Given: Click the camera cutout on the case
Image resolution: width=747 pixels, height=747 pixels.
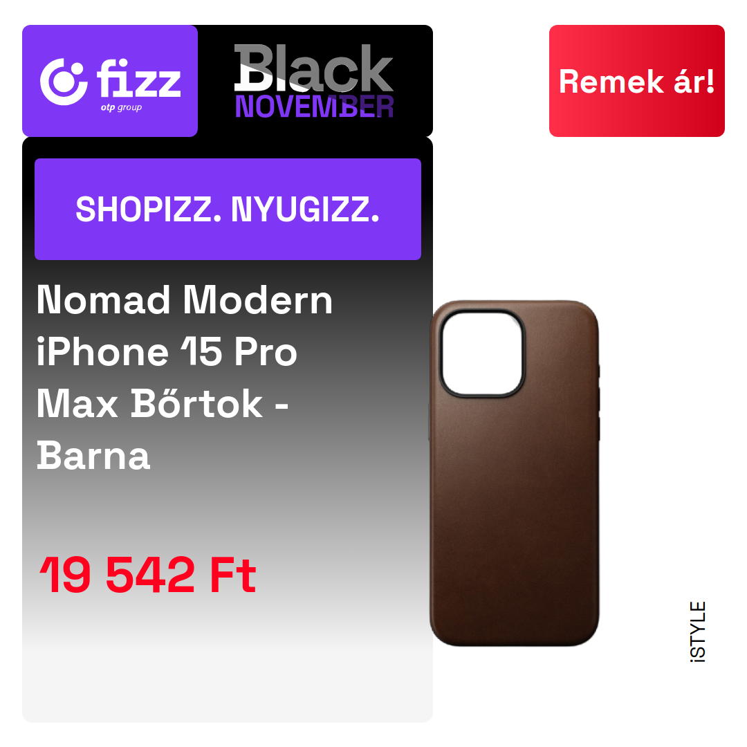Looking at the screenshot, I should pyautogui.click(x=482, y=354).
